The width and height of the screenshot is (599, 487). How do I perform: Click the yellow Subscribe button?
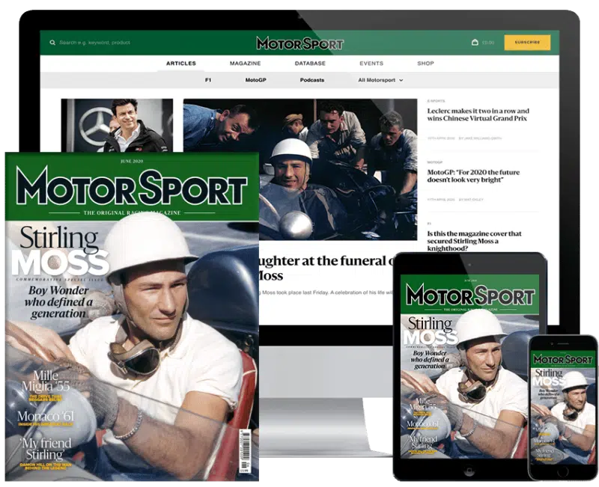527,43
